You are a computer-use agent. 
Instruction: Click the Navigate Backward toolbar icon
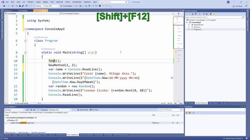point(4,6)
